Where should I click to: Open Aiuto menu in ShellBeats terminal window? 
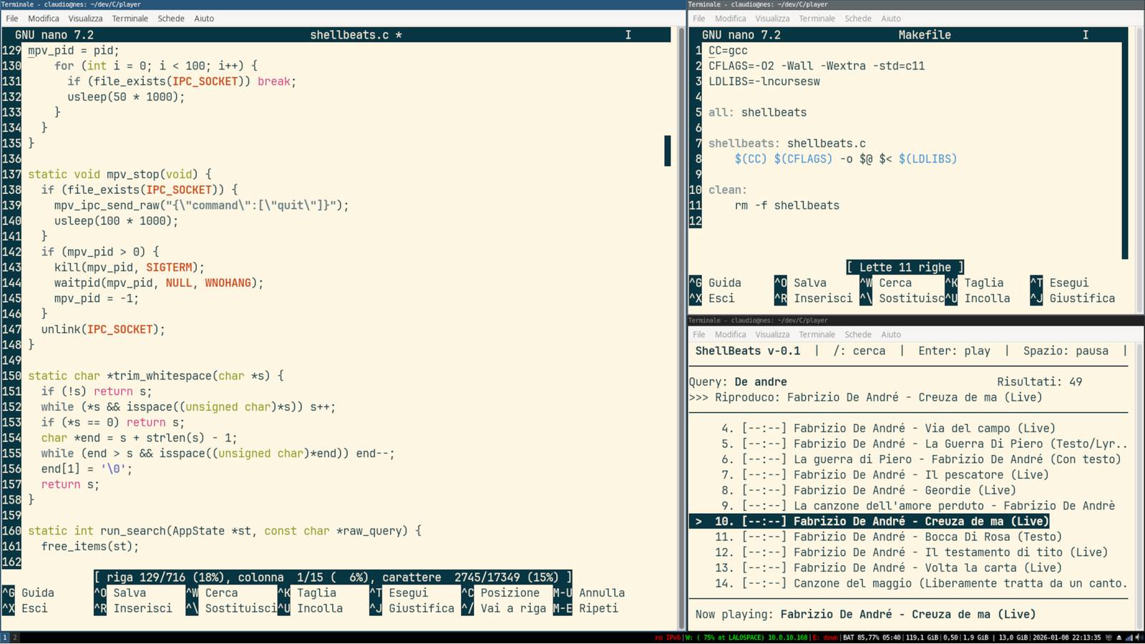pos(891,335)
